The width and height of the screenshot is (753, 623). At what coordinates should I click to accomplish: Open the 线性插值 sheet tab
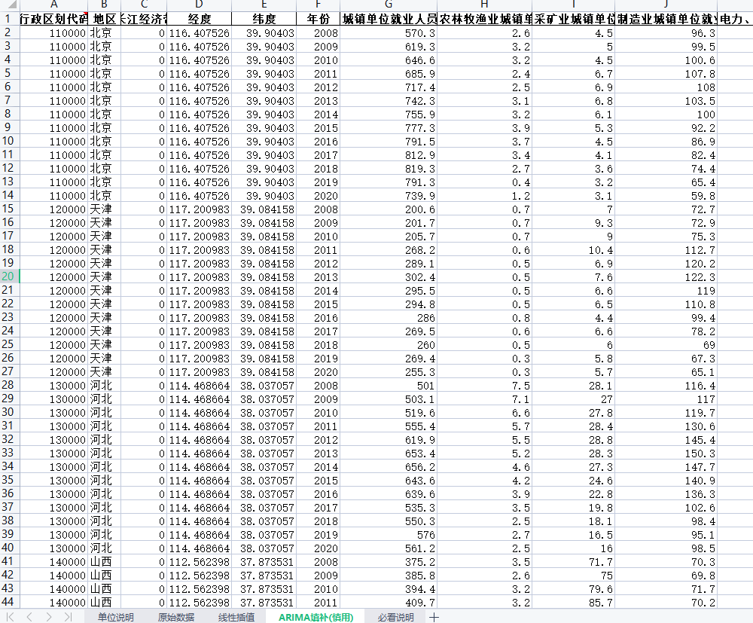pos(236,617)
